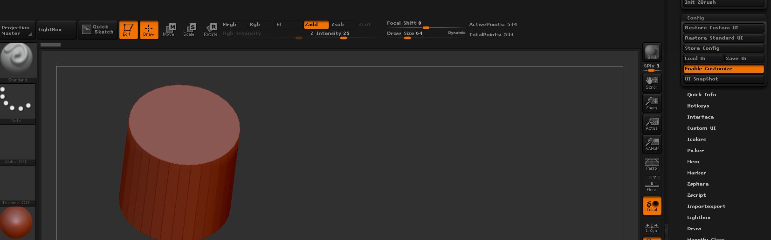Screen dimensions: 771x240
Task: Adjust the Focal Shift slider
Action: click(426, 24)
